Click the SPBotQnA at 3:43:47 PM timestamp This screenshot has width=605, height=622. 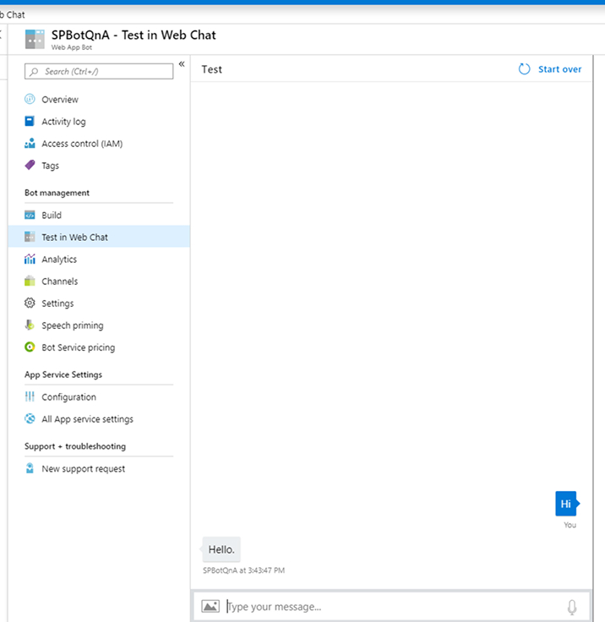coord(243,570)
